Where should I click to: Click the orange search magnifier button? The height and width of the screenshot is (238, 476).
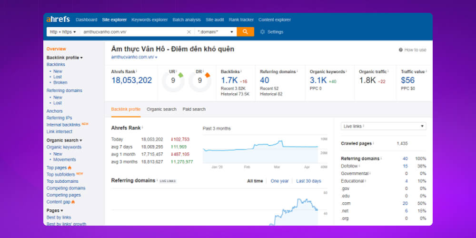click(x=245, y=31)
